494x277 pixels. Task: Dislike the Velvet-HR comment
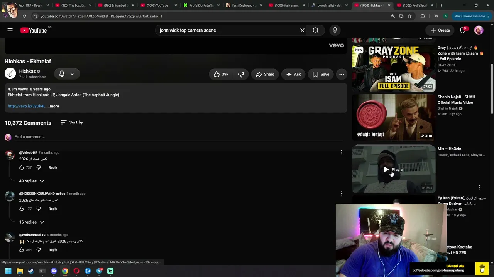[x=39, y=167]
